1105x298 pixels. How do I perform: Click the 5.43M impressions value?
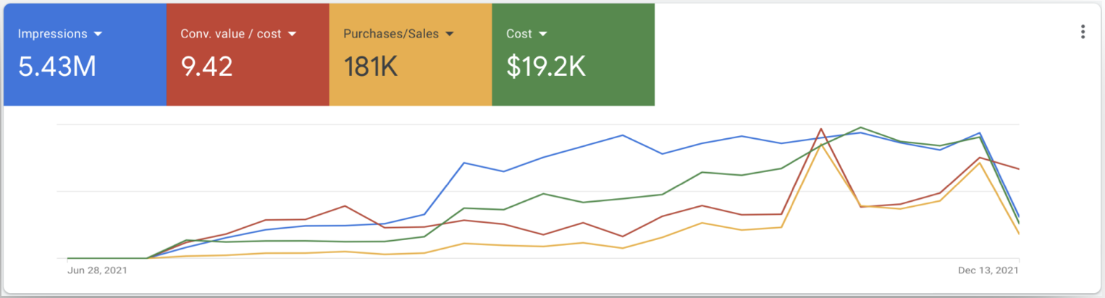coord(57,67)
